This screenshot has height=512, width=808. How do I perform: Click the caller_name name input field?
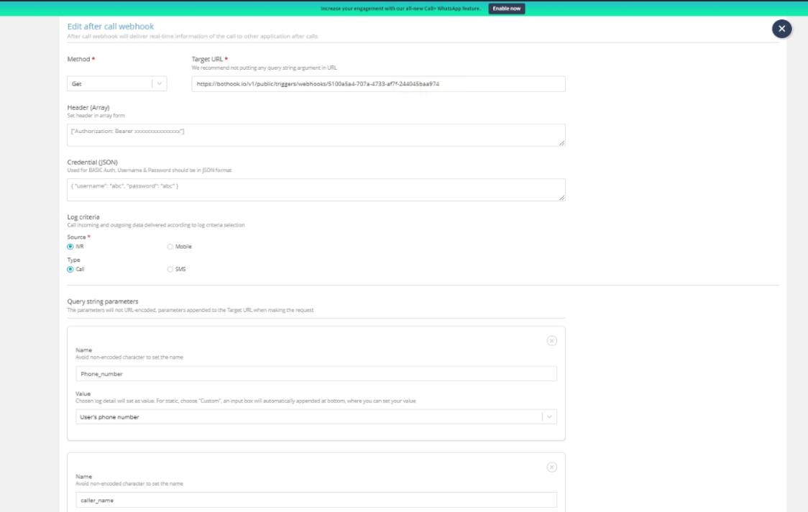(316, 500)
